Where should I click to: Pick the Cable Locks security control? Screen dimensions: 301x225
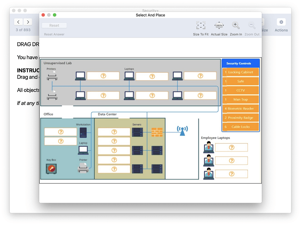pos(241,127)
